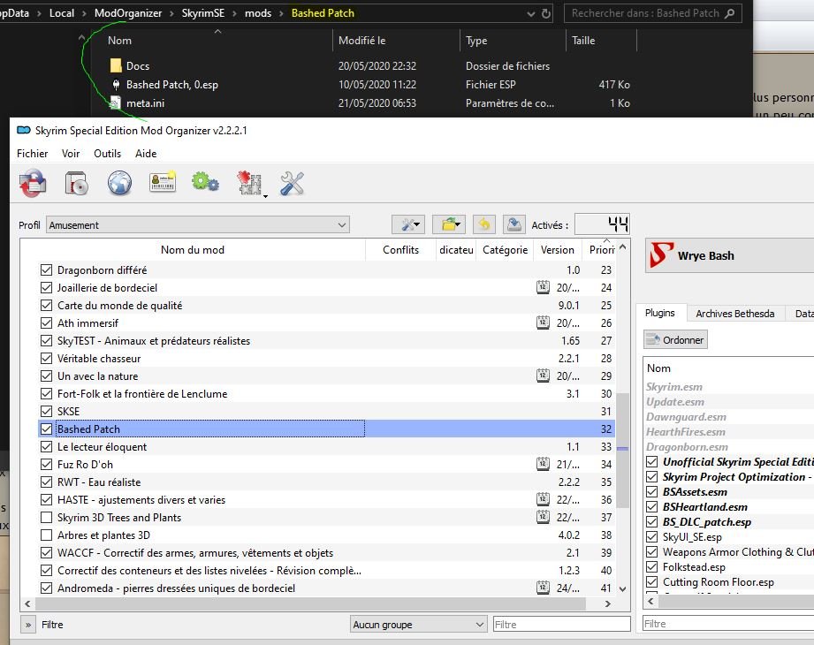Click the Bashed Patch, 0.esp file icon
Viewport: 814px width, 645px height.
(x=116, y=85)
